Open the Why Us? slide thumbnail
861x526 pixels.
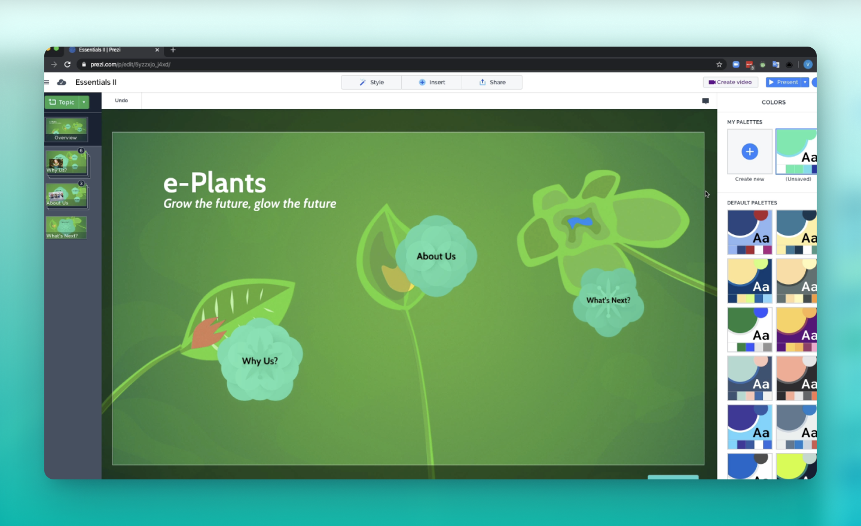[66, 163]
